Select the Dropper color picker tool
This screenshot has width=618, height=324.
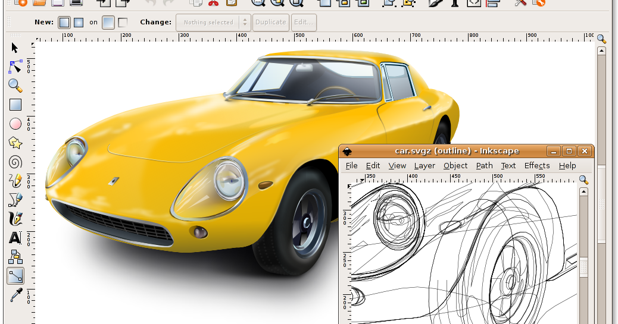[x=15, y=295]
